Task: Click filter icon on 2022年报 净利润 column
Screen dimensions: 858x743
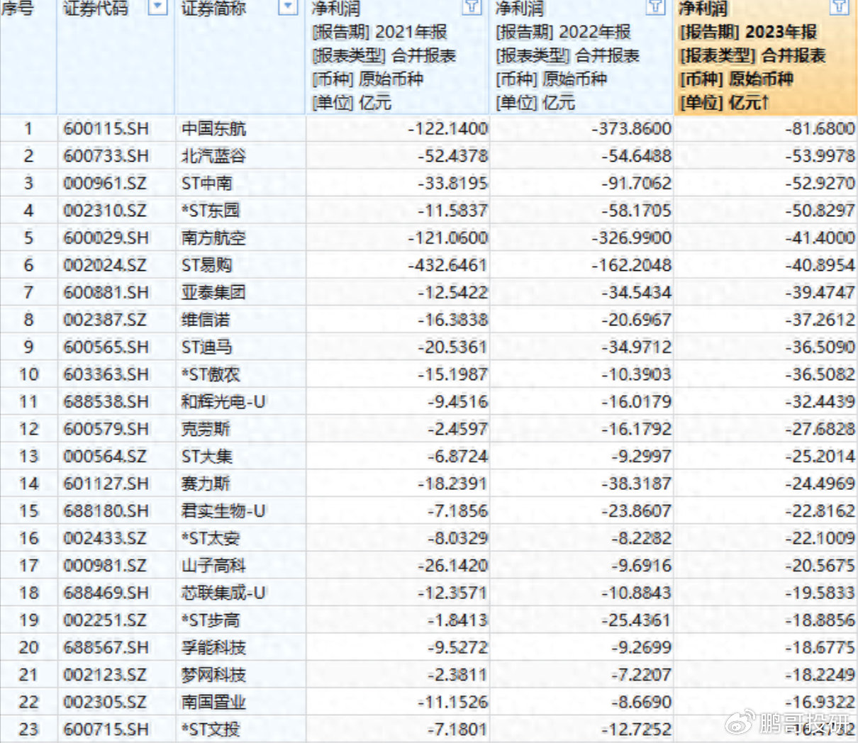Action: coord(656,8)
